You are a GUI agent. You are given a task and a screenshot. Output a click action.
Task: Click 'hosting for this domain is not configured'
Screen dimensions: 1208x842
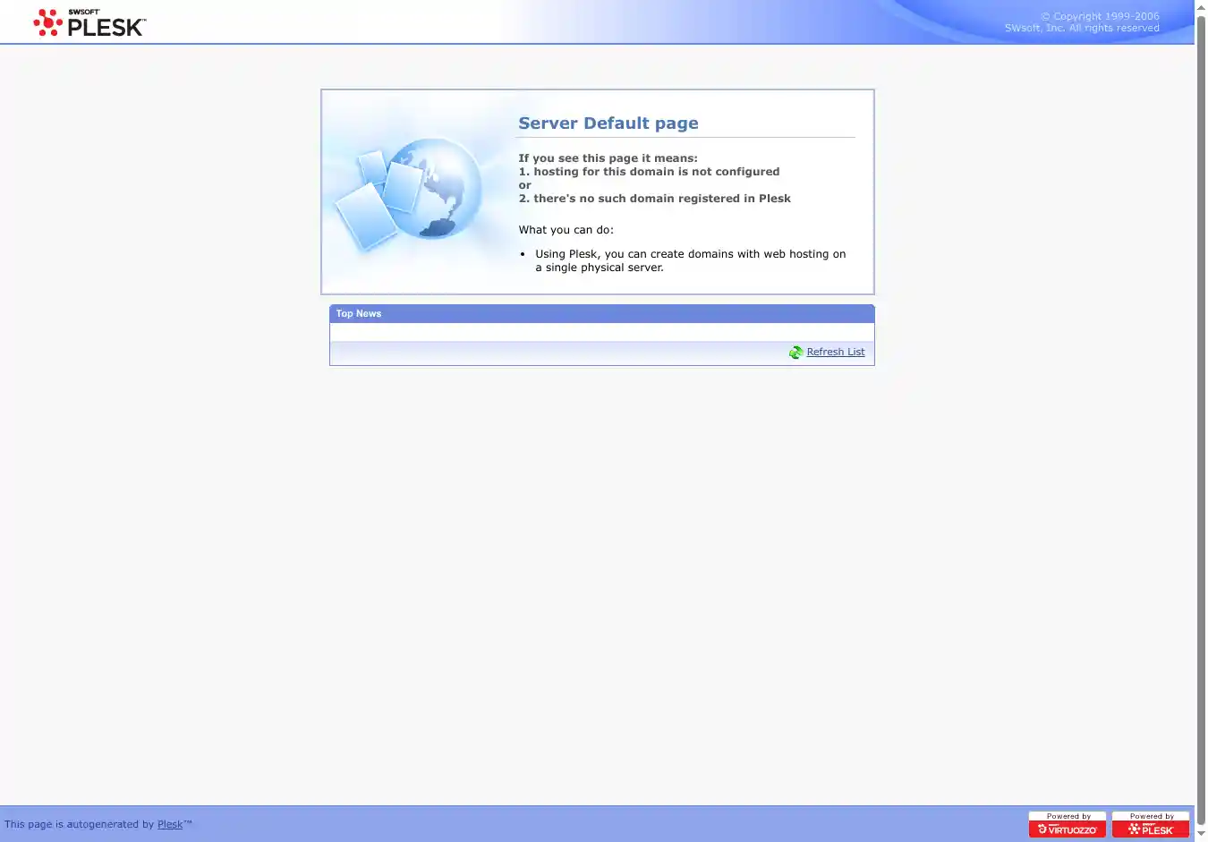tap(656, 172)
